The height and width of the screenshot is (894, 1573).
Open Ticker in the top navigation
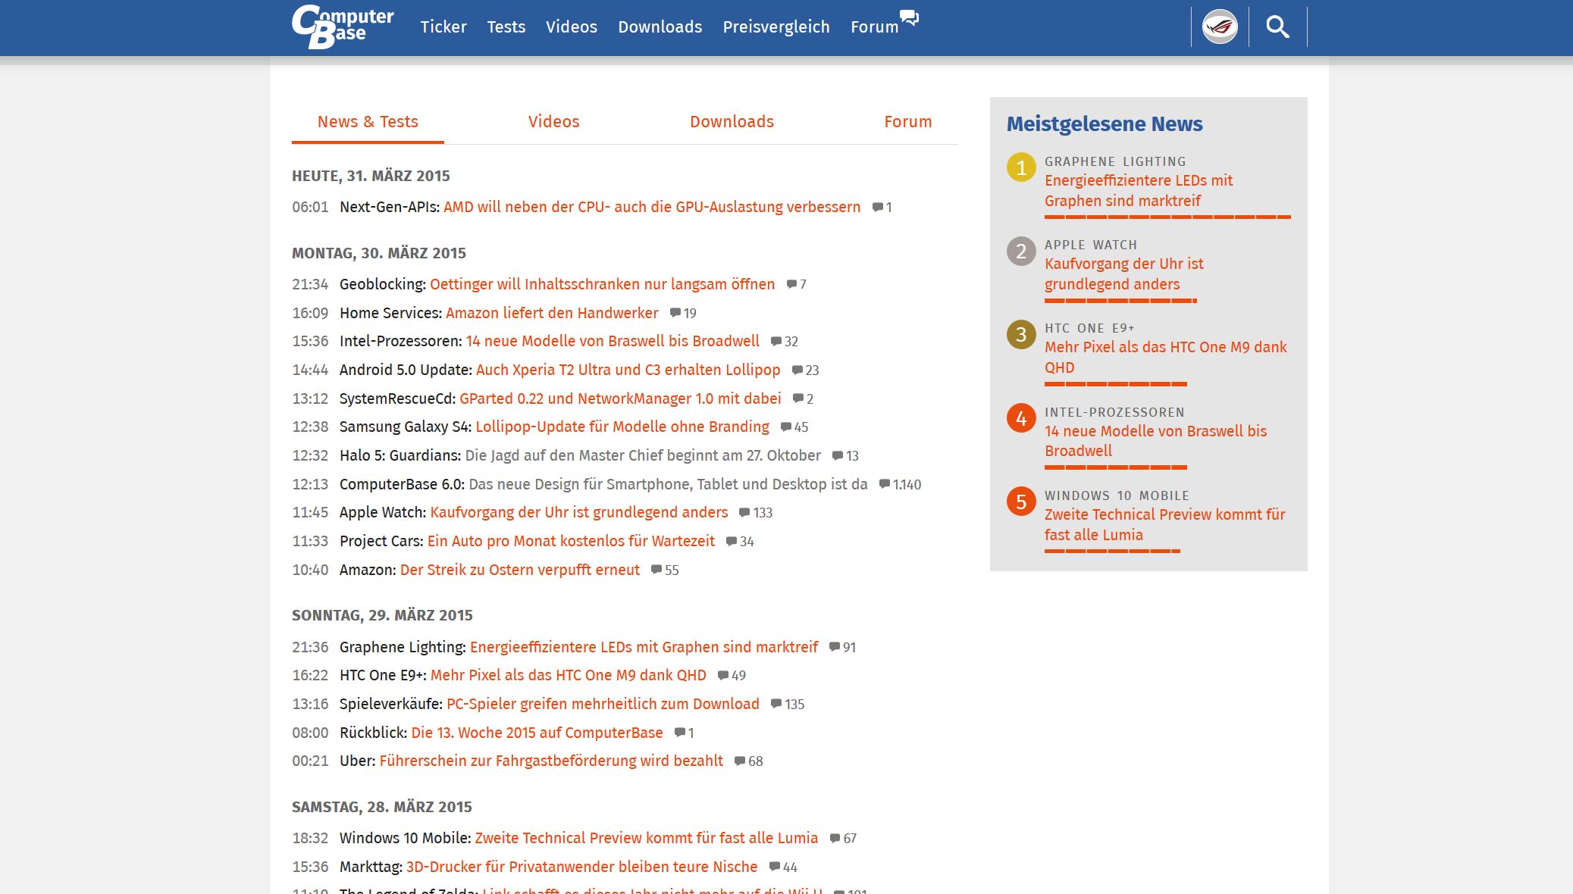pos(443,27)
